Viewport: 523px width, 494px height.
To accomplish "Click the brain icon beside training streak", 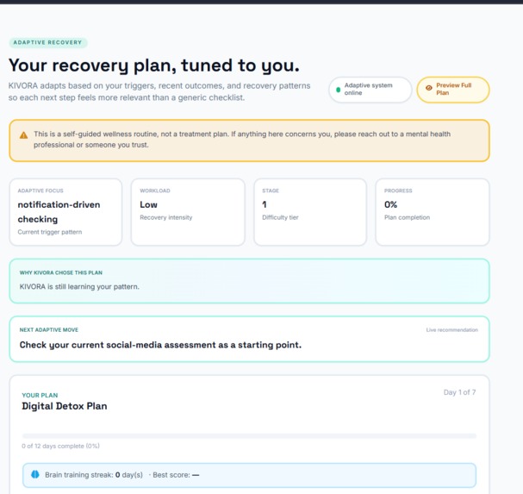I will click(35, 474).
